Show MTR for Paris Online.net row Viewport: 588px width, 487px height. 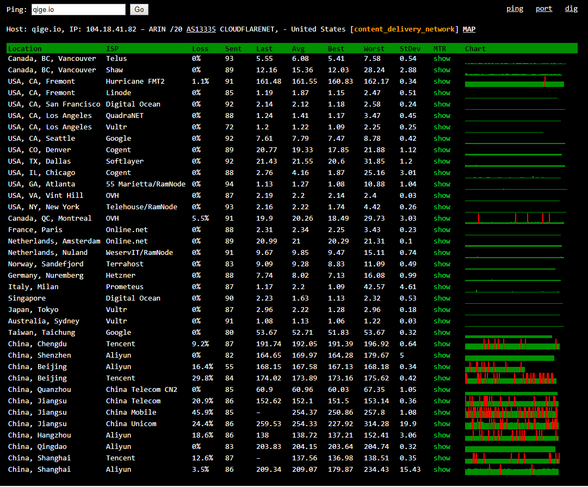[x=442, y=230]
